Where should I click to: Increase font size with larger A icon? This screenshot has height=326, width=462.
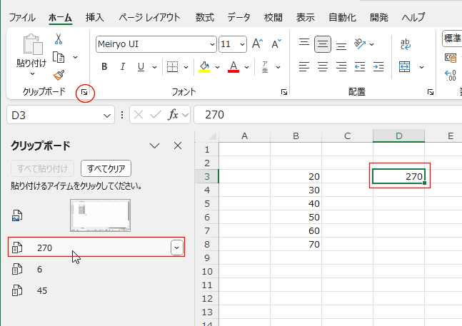258,44
